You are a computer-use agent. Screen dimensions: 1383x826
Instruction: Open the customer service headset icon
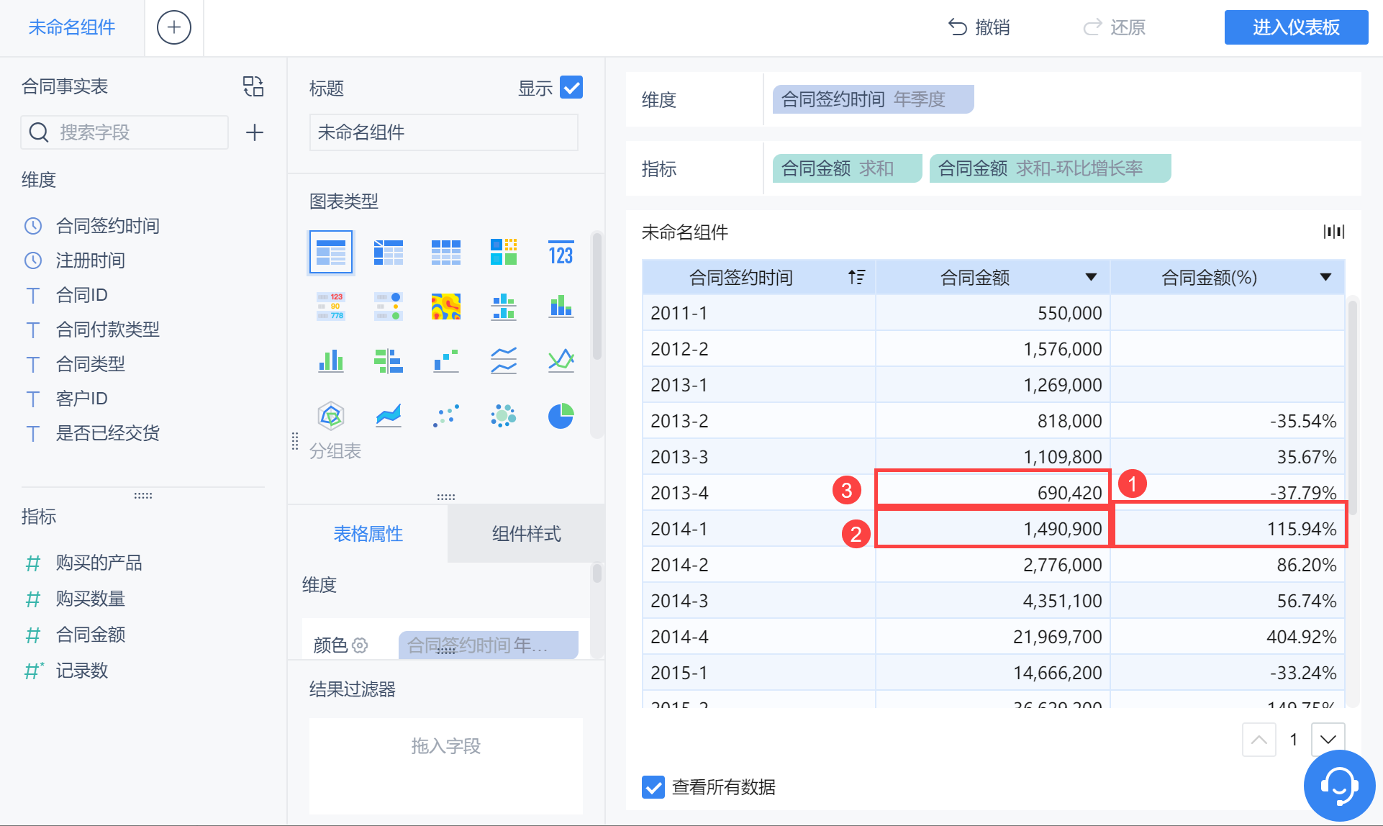(1338, 785)
